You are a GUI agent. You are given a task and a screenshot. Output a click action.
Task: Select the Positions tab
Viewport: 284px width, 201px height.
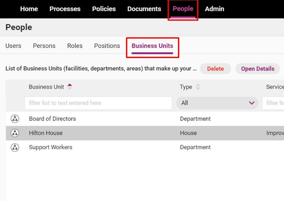coord(107,46)
